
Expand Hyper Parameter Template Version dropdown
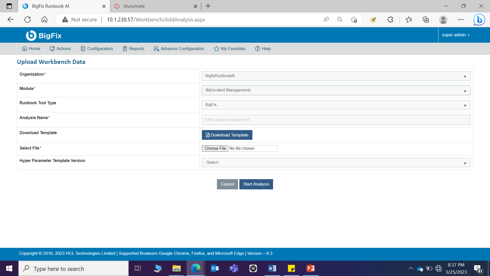tap(336, 163)
